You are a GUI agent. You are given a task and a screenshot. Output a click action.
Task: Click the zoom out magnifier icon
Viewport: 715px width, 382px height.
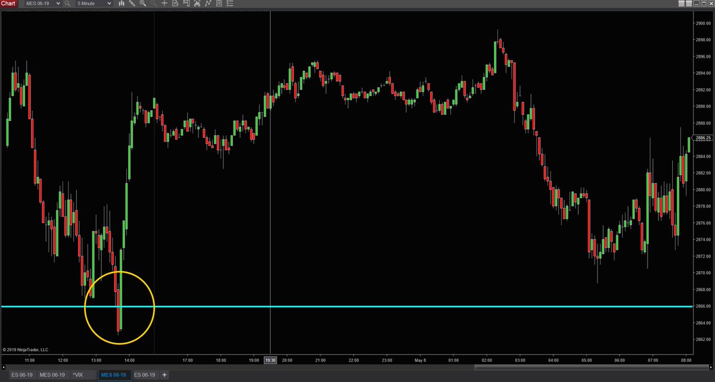pos(154,4)
